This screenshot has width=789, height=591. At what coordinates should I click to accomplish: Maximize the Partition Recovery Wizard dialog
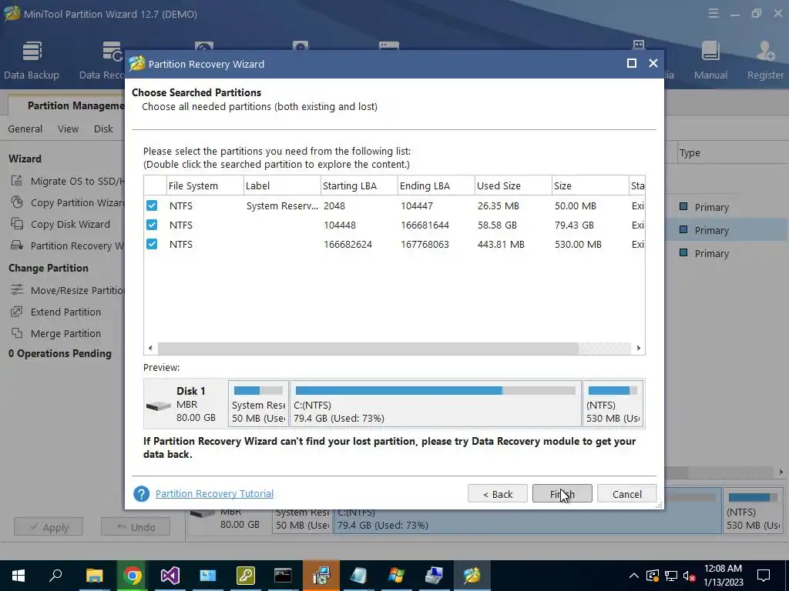point(632,63)
